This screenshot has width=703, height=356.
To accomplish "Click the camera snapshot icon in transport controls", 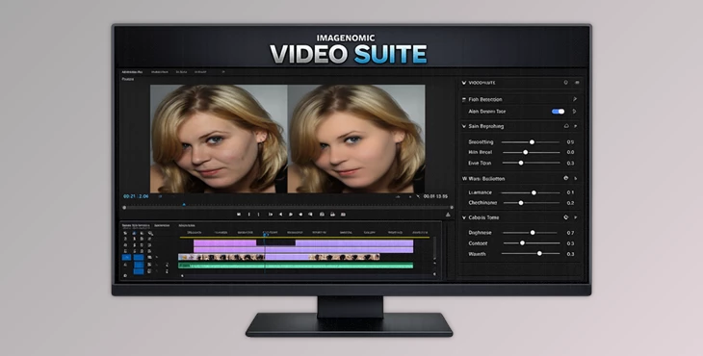I will [x=322, y=215].
